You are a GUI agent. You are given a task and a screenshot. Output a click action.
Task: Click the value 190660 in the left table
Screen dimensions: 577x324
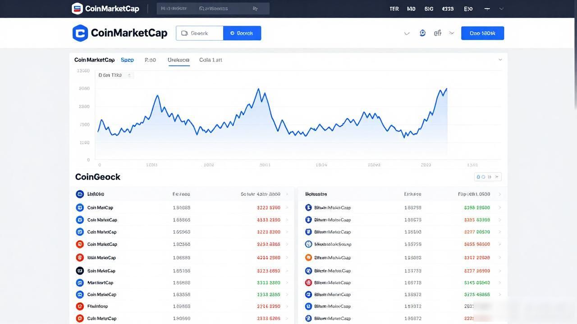tap(181, 319)
